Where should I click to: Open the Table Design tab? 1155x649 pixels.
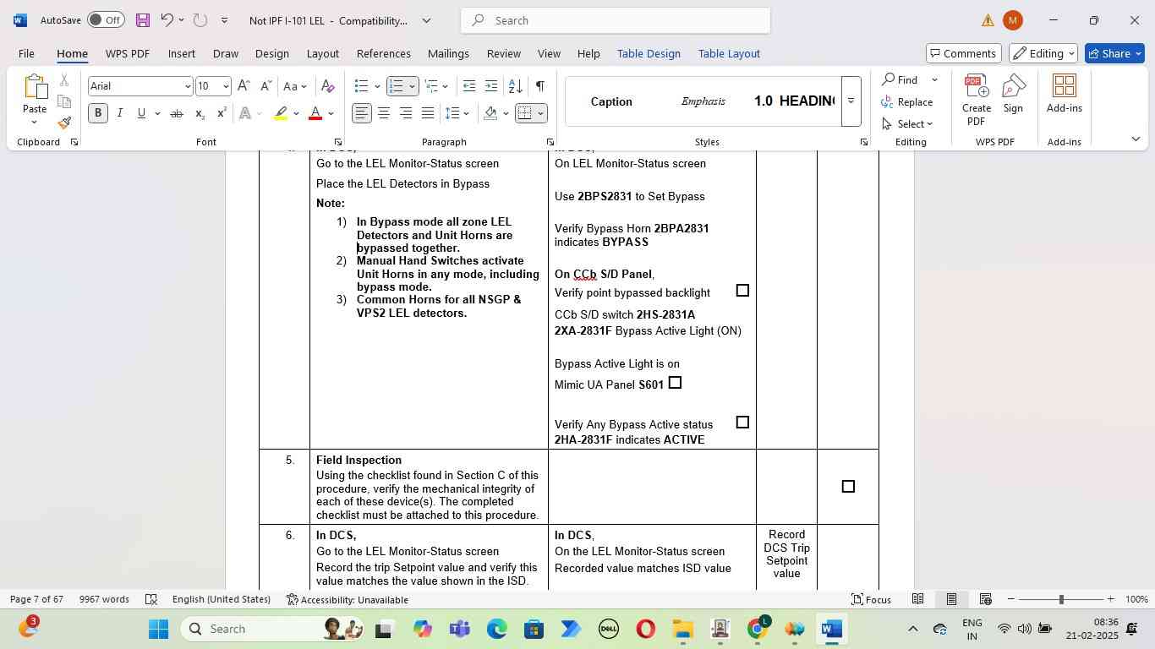[649, 53]
